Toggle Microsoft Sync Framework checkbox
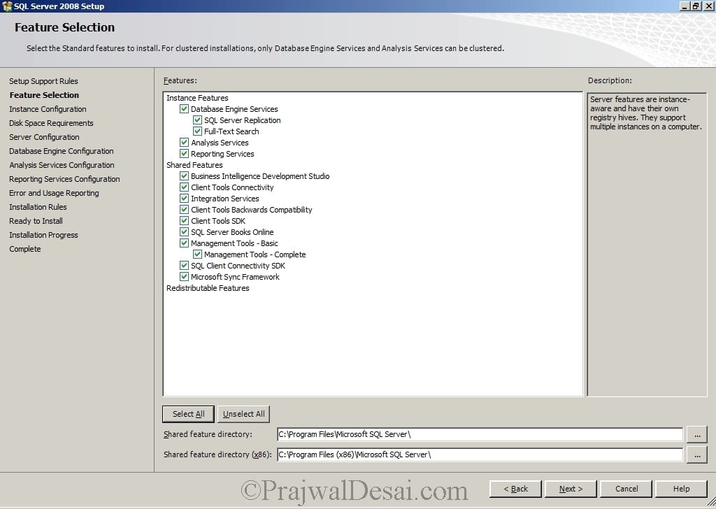The image size is (716, 509). pyautogui.click(x=184, y=277)
